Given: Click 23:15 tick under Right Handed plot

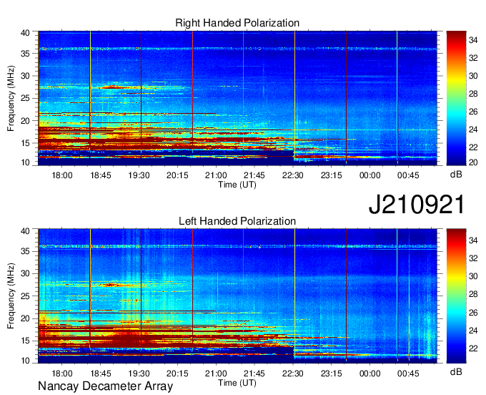Looking at the screenshot, I should [x=331, y=175].
